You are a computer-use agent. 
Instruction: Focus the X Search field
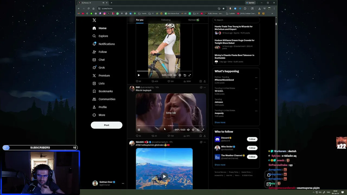pos(236,20)
